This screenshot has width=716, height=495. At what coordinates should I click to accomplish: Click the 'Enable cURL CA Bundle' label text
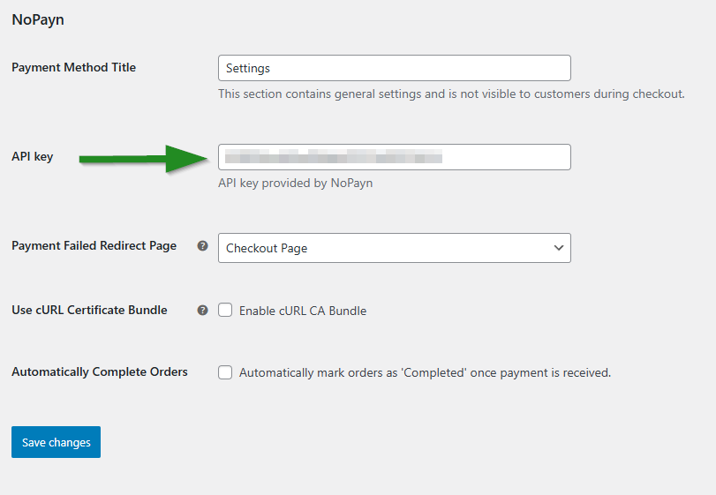tap(302, 311)
